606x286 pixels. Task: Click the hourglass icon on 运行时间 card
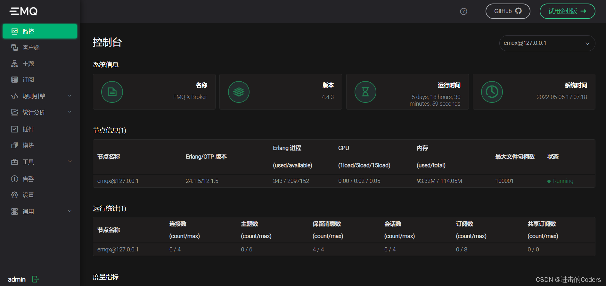point(365,92)
